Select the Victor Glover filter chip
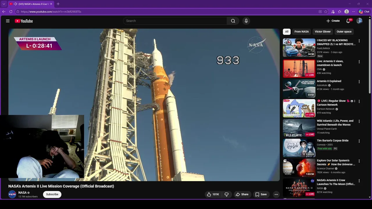 323,32
